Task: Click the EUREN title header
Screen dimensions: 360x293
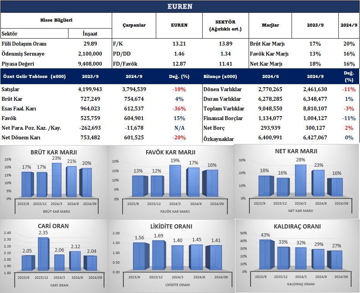Action: pyautogui.click(x=180, y=7)
